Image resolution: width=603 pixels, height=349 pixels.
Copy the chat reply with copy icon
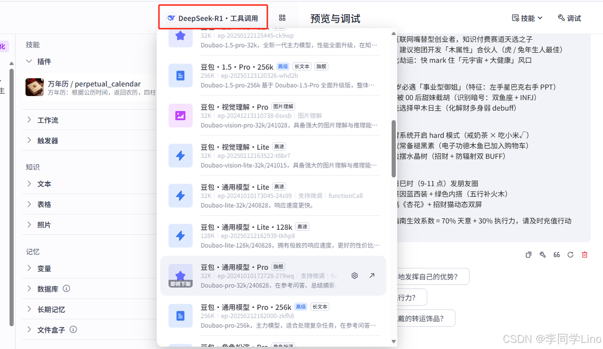click(x=529, y=255)
